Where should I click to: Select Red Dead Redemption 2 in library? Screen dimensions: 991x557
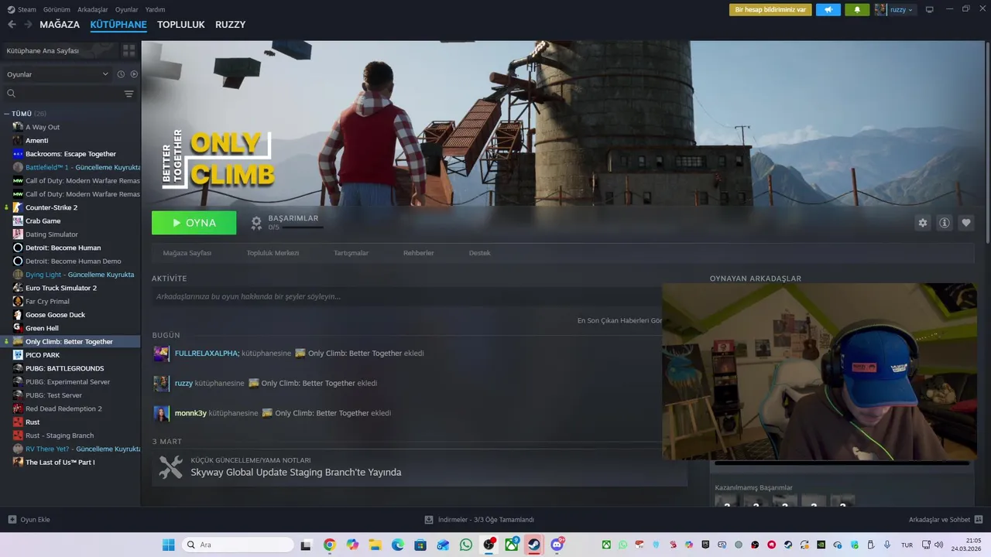click(x=63, y=408)
